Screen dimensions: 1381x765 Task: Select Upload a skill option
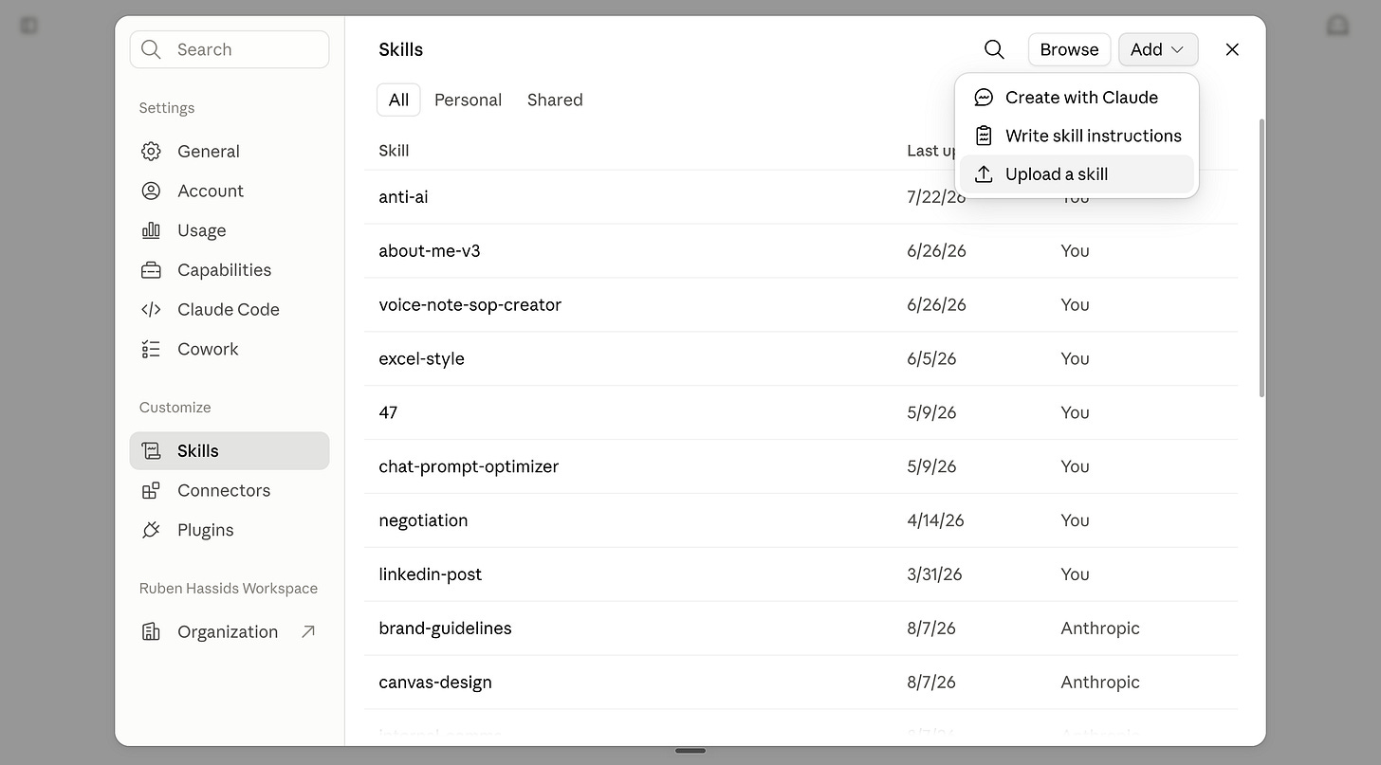(1077, 174)
